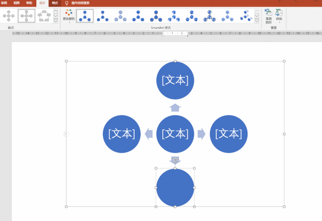This screenshot has width=322, height=221.
Task: Switch to the 格式 format tab
Action: pyautogui.click(x=55, y=3)
